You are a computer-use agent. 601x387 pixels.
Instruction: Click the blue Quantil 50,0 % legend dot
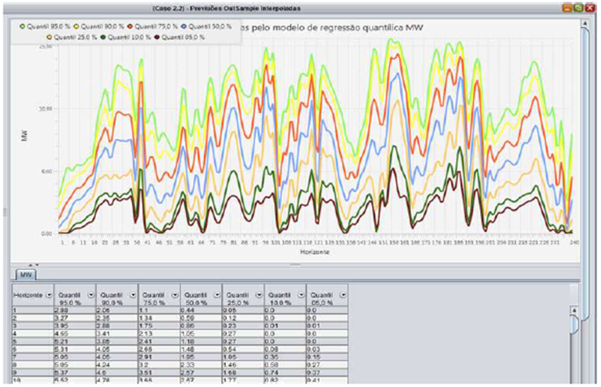pos(184,27)
